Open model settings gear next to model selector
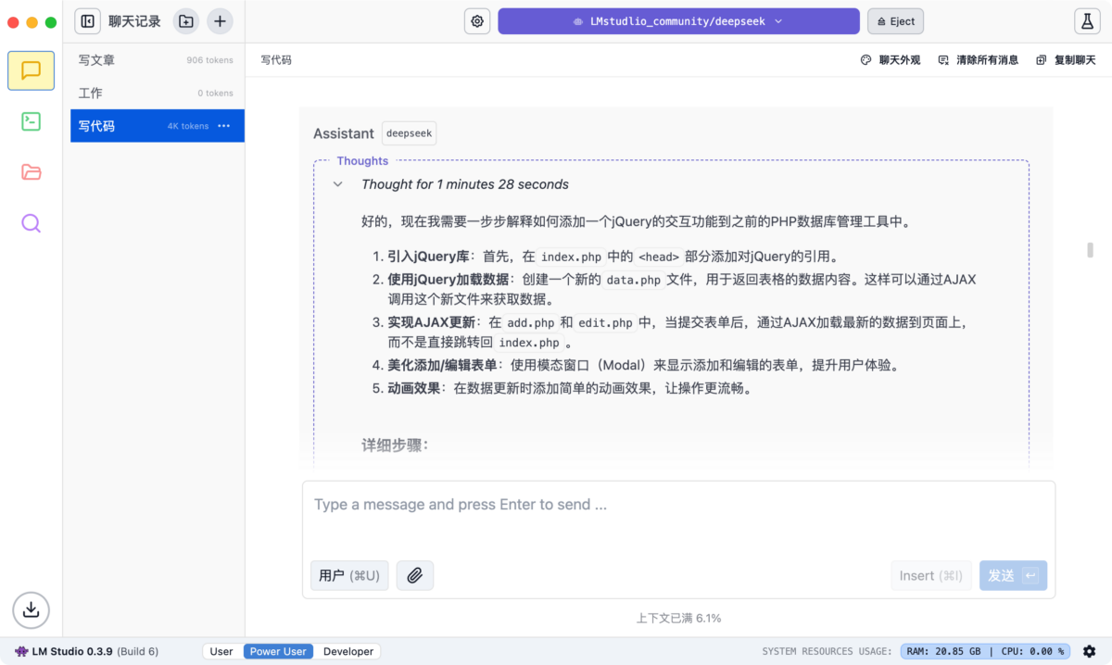Viewport: 1112px width, 665px height. coord(477,21)
